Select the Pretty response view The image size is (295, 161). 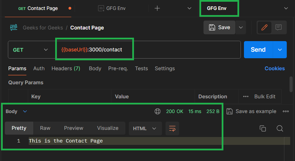[x=19, y=128]
